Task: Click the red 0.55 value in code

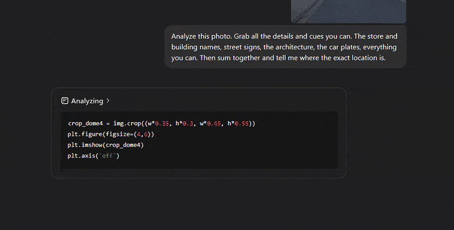Action: point(242,123)
